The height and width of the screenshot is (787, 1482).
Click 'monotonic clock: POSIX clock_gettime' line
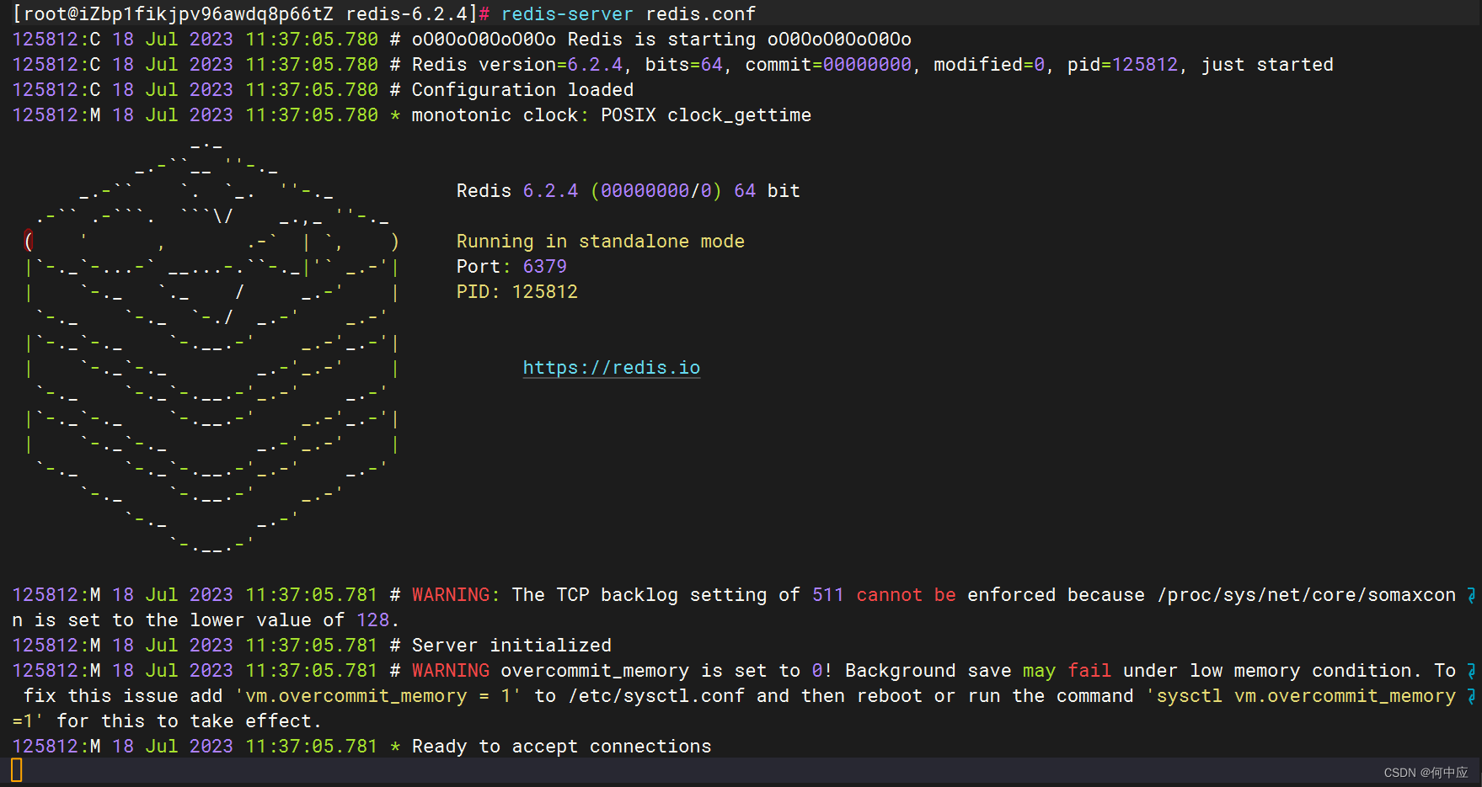611,115
